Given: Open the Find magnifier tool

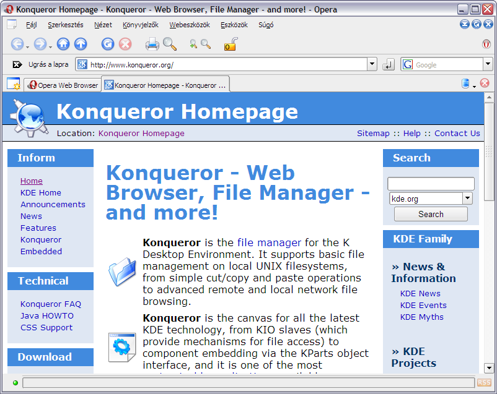Looking at the screenshot, I should pos(170,44).
